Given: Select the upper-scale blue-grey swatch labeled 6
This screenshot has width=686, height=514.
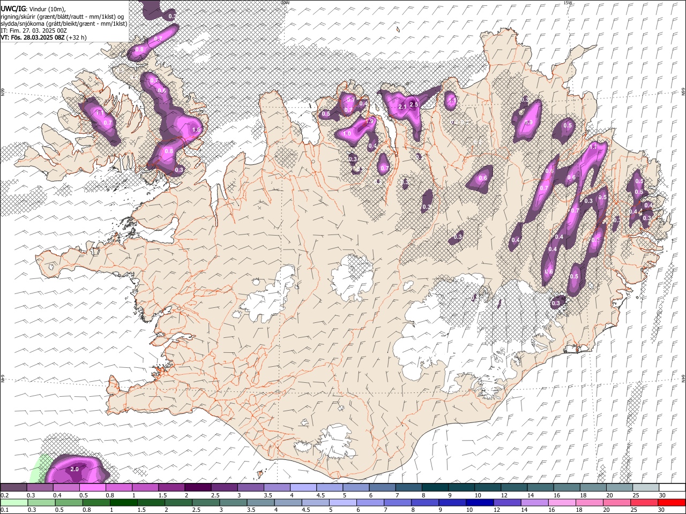Looking at the screenshot, I should point(382,487).
